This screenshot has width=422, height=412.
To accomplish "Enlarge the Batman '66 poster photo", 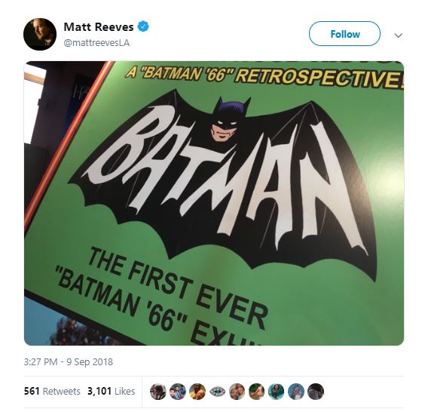I will tap(214, 203).
